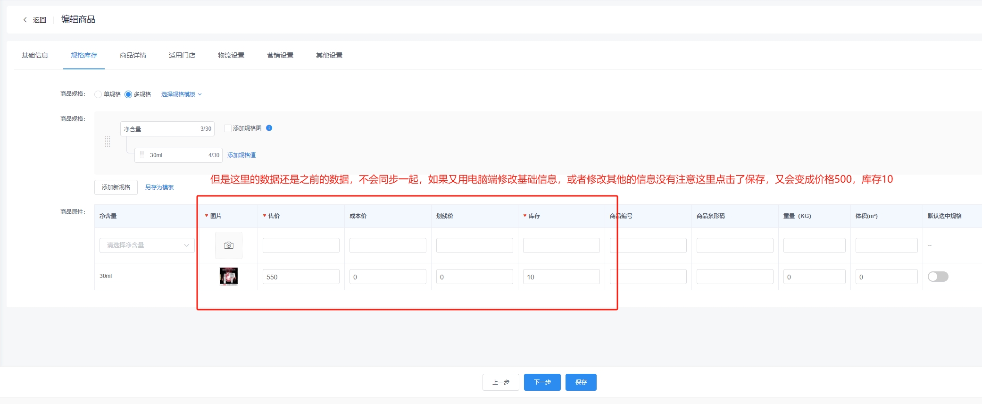Click the batch 售价 input in top row
This screenshot has width=982, height=404.
point(301,245)
